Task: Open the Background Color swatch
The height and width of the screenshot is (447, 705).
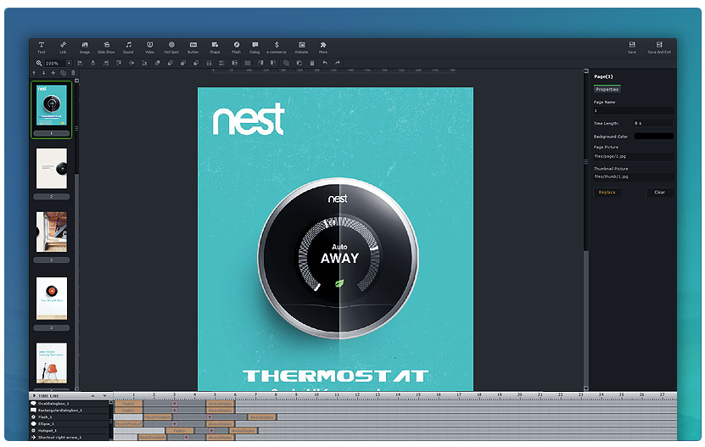Action: (x=654, y=137)
